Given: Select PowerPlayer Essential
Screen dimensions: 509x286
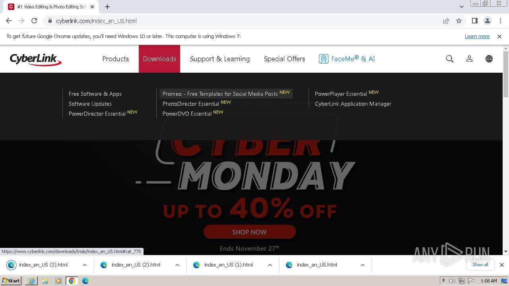Looking at the screenshot, I should coord(341,94).
